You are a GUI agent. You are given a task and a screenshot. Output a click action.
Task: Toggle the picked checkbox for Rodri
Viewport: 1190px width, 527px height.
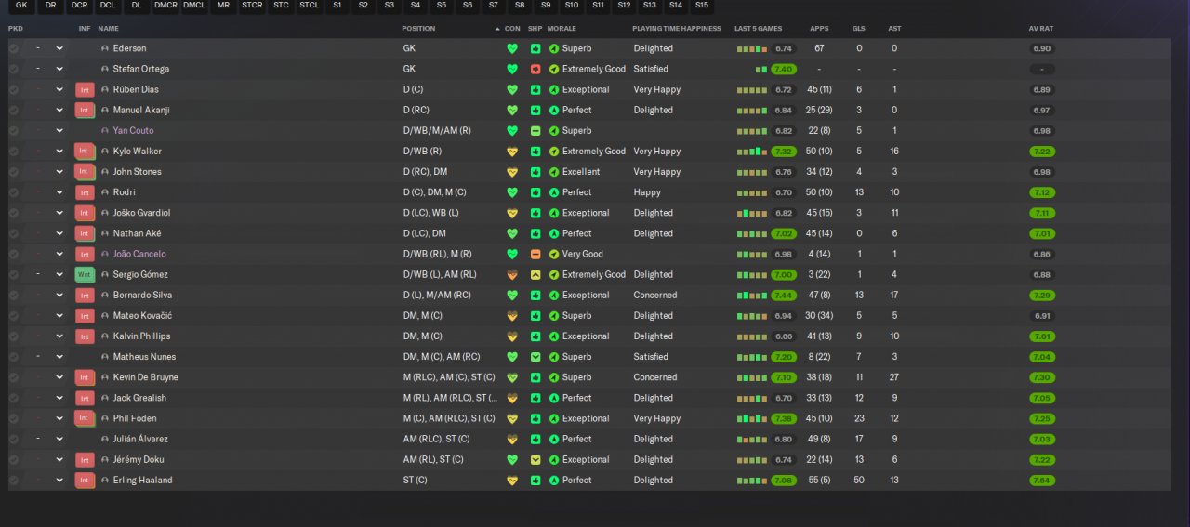pyautogui.click(x=14, y=192)
